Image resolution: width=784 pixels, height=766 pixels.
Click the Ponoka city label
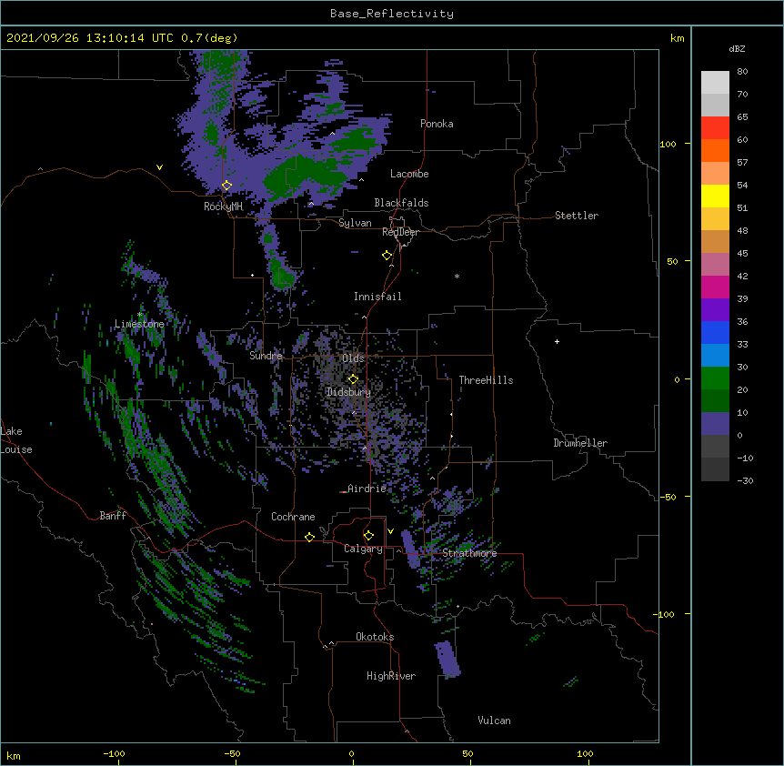(437, 124)
